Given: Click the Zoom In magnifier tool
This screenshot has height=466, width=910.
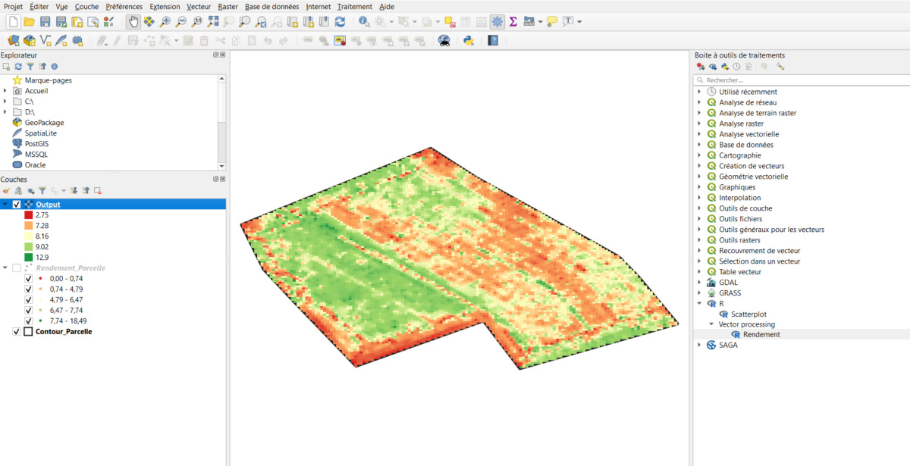Looking at the screenshot, I should coord(165,21).
